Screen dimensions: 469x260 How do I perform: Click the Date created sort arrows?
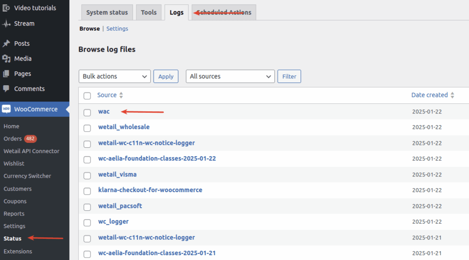point(452,95)
